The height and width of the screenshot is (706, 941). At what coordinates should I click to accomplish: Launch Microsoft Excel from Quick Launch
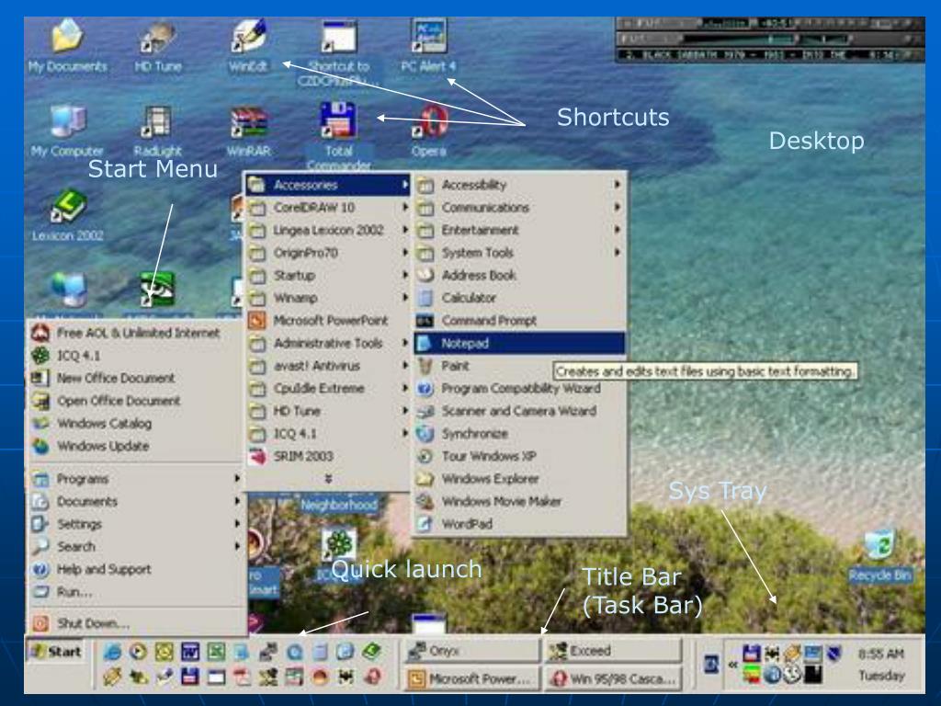tap(216, 652)
